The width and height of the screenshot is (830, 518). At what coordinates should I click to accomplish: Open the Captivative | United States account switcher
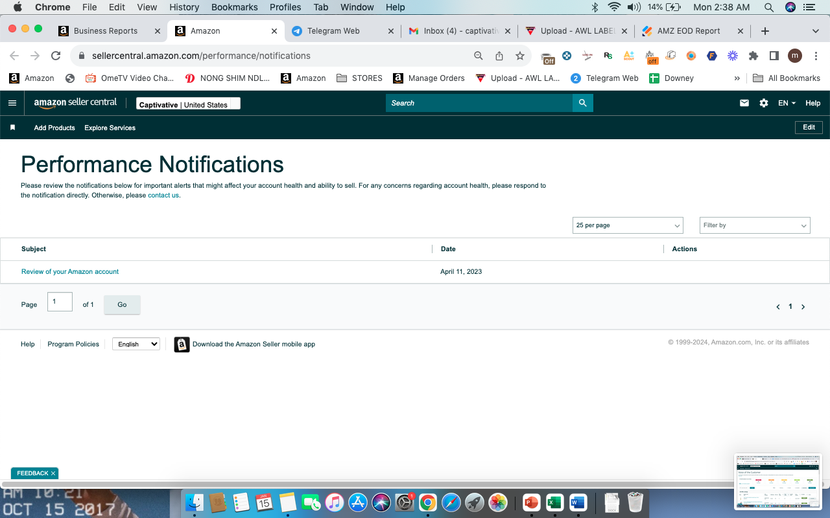coord(188,104)
